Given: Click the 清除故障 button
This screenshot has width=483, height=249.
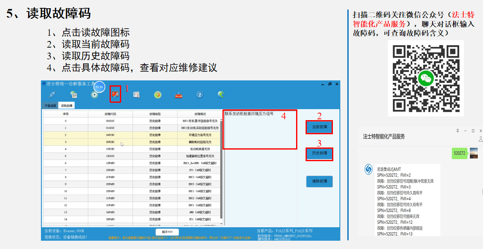Looking at the screenshot, I should point(319,181).
